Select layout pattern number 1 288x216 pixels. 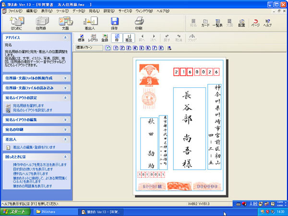pos(115,48)
